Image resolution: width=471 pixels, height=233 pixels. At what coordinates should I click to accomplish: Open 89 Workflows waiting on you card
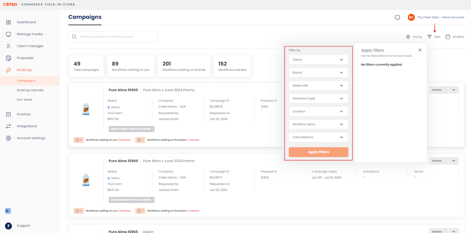[x=131, y=66]
